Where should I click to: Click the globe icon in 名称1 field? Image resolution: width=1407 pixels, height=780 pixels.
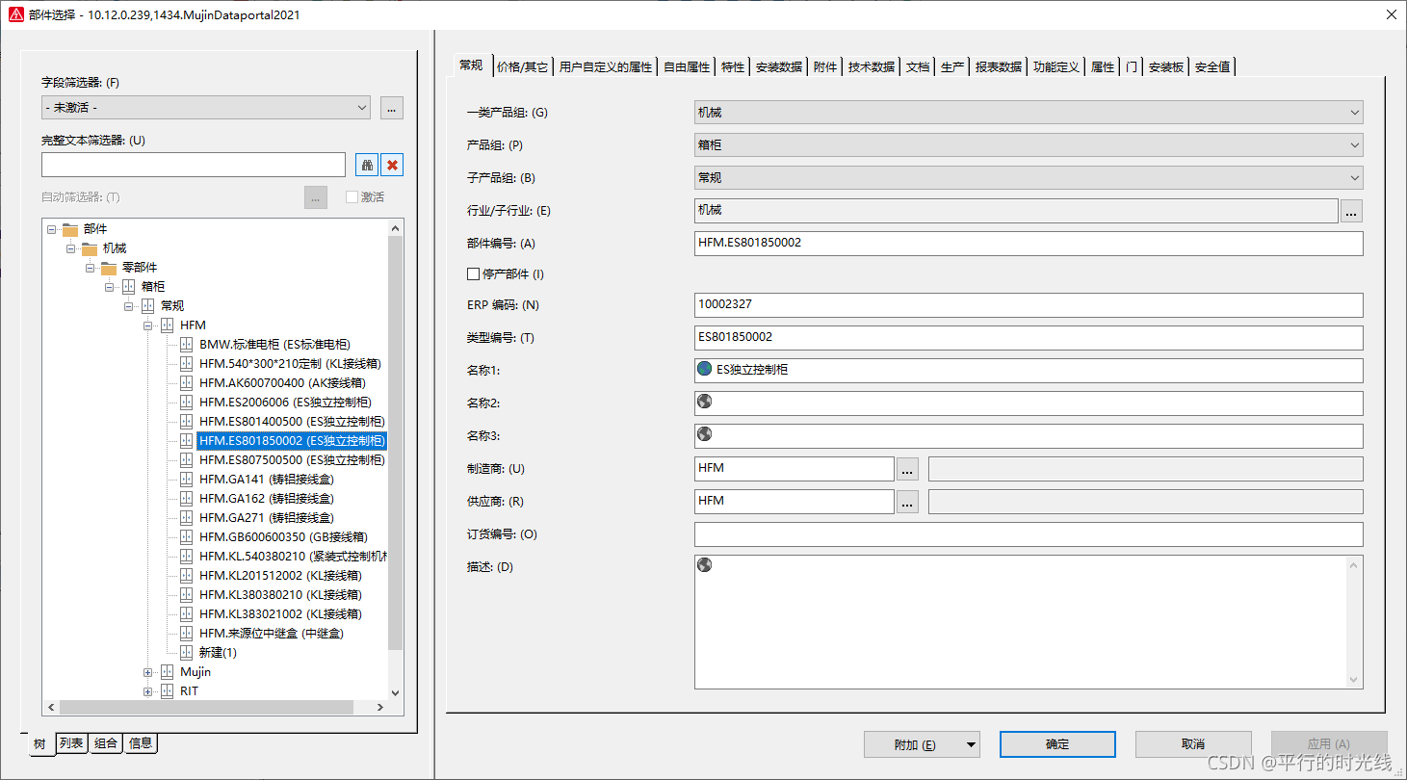pos(704,369)
